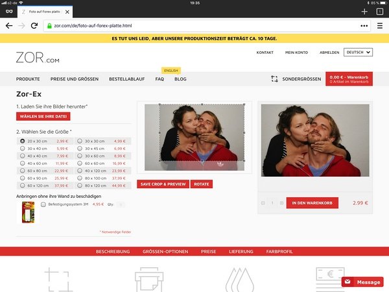Screen dimensions: 389x292
Task: Select the 40 x 60 cm size
Action: [x=23, y=164]
